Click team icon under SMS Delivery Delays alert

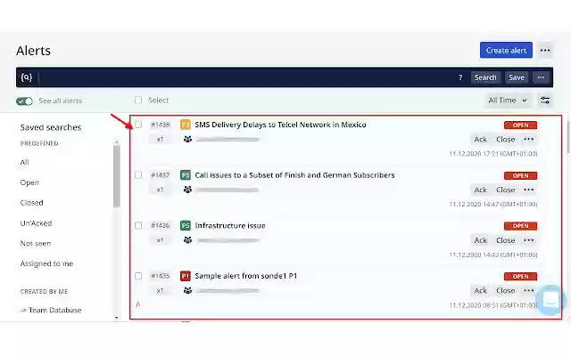pyautogui.click(x=187, y=139)
